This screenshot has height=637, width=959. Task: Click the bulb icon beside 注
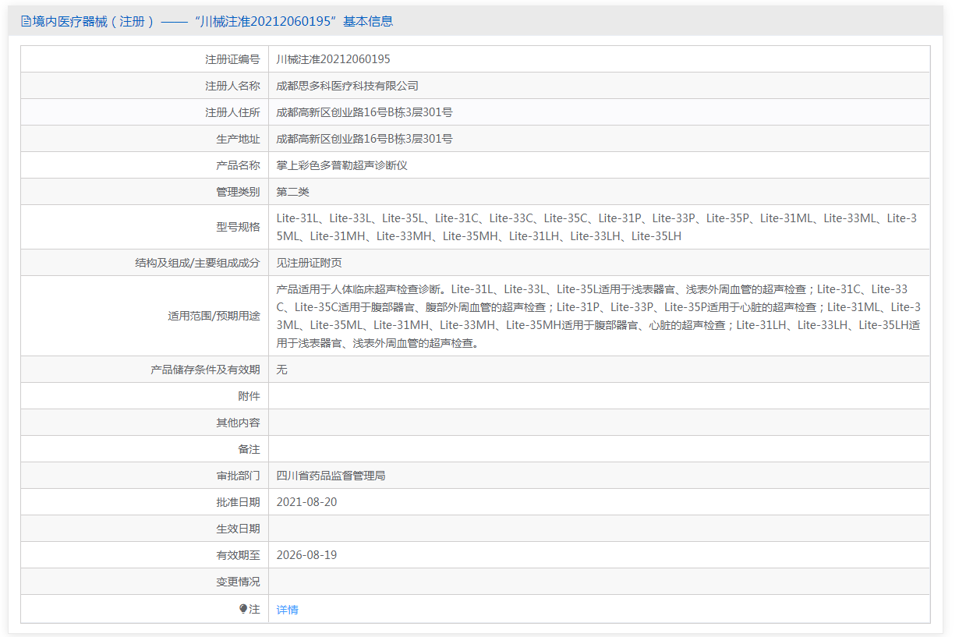pyautogui.click(x=243, y=609)
